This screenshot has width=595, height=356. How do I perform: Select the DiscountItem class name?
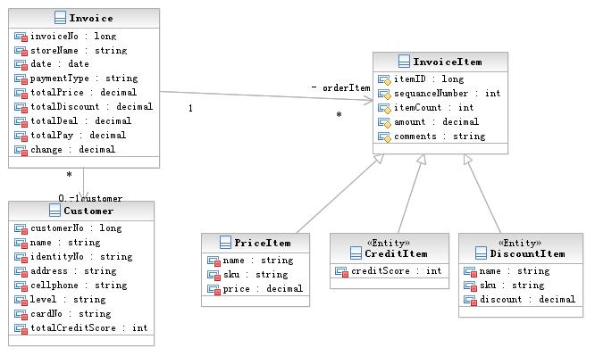tap(527, 253)
